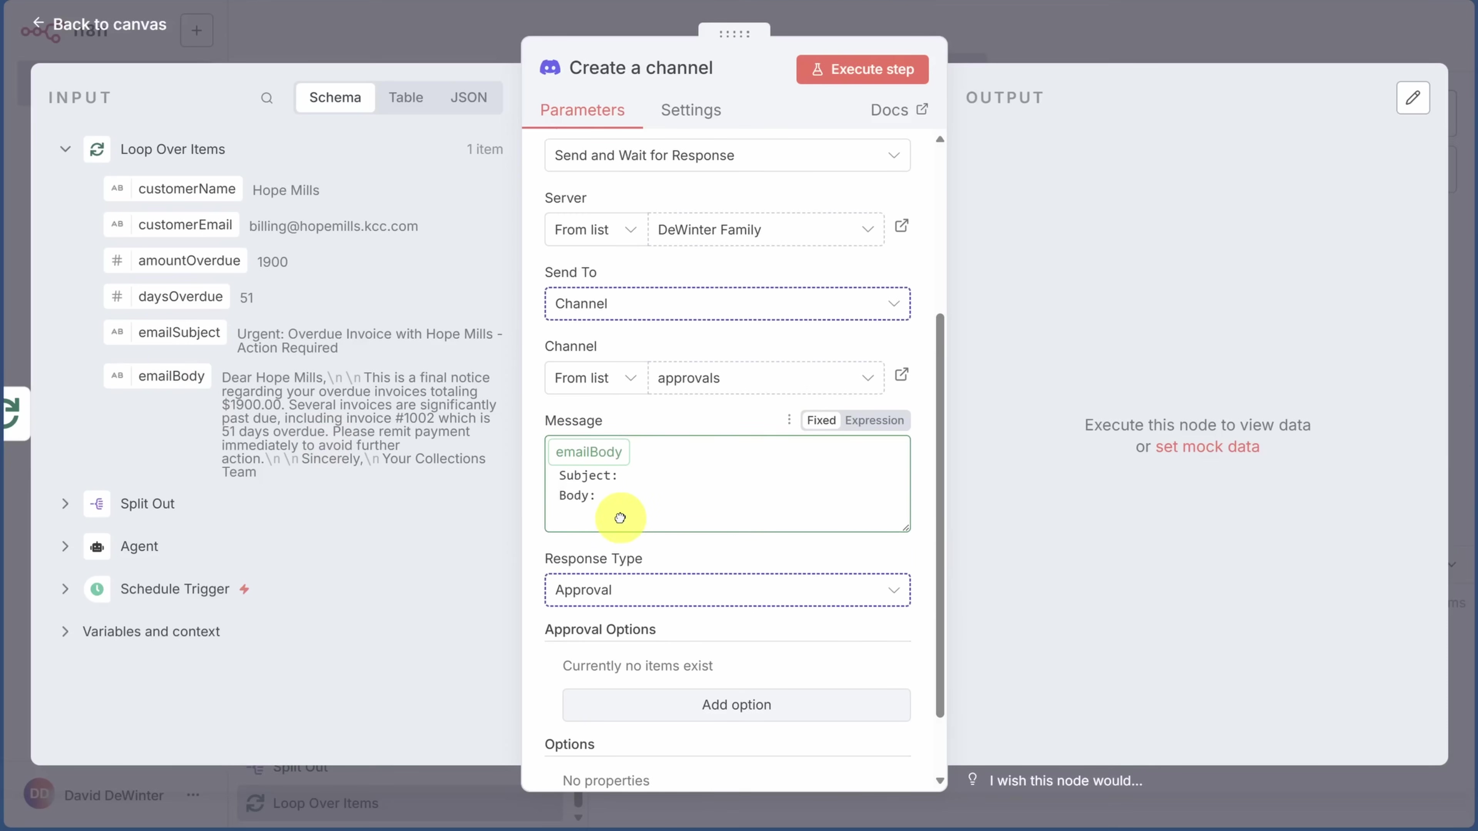Select the Schema view tab

[335, 97]
